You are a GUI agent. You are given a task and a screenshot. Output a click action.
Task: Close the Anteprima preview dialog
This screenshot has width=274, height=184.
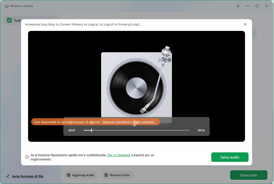[x=245, y=24]
